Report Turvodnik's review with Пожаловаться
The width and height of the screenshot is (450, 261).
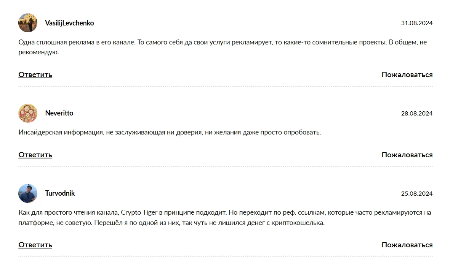(x=407, y=245)
